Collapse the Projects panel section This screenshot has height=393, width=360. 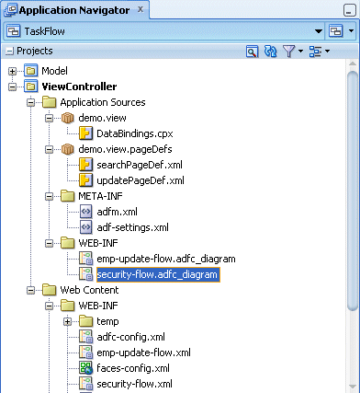(x=10, y=52)
